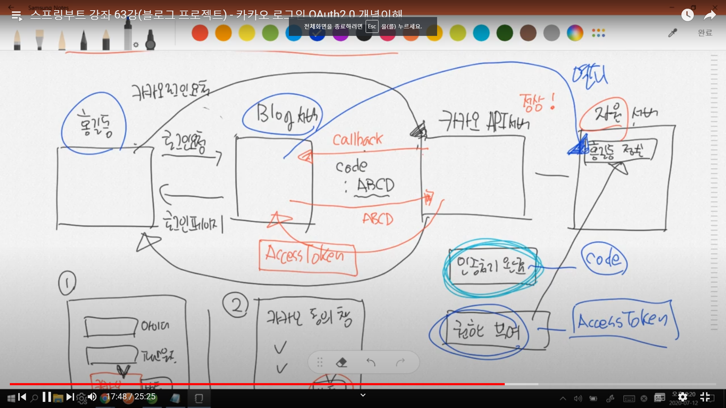Open more colors dots palette

598,33
